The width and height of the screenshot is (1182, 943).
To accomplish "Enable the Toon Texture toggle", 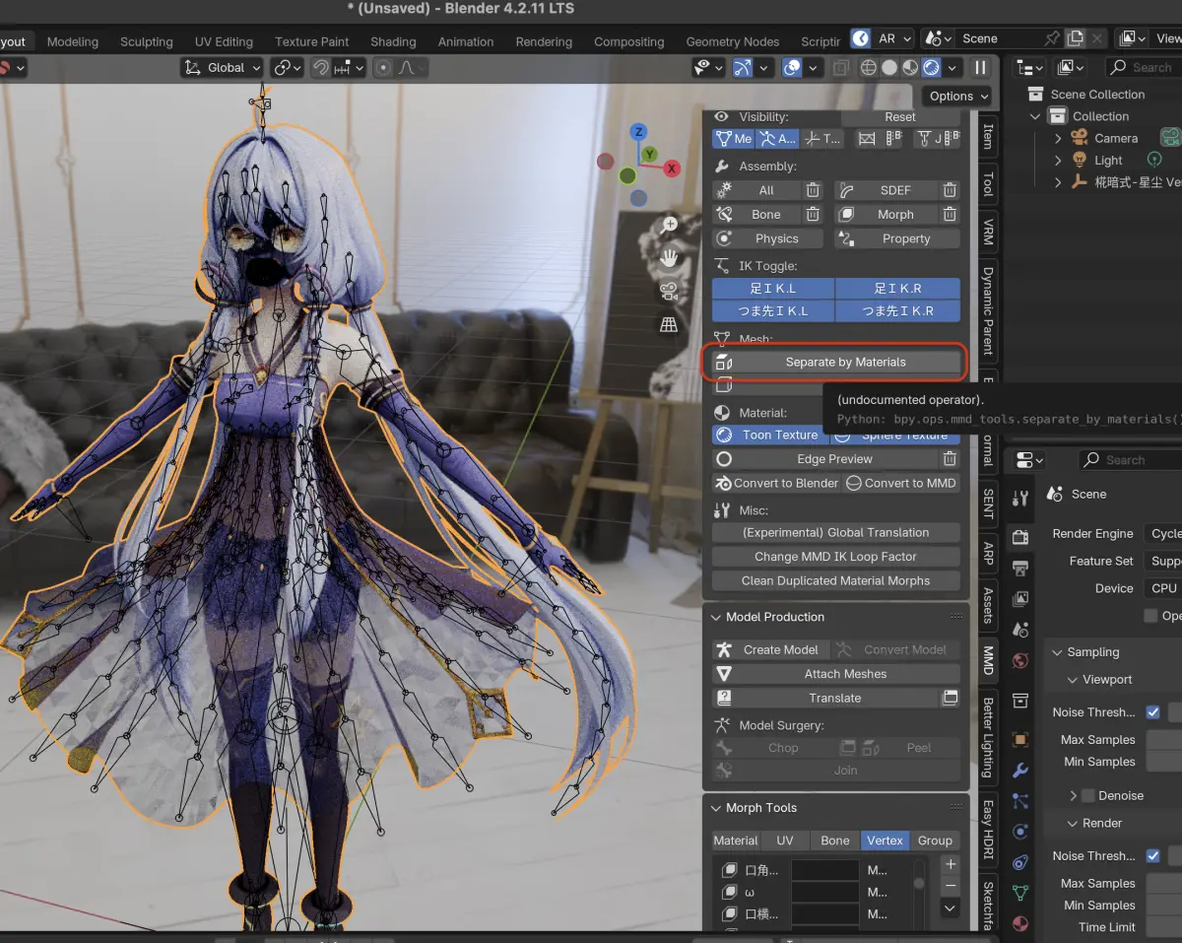I will (x=769, y=435).
